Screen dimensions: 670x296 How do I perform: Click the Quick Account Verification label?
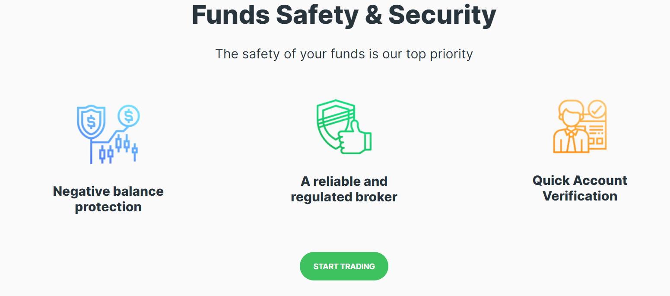point(580,188)
